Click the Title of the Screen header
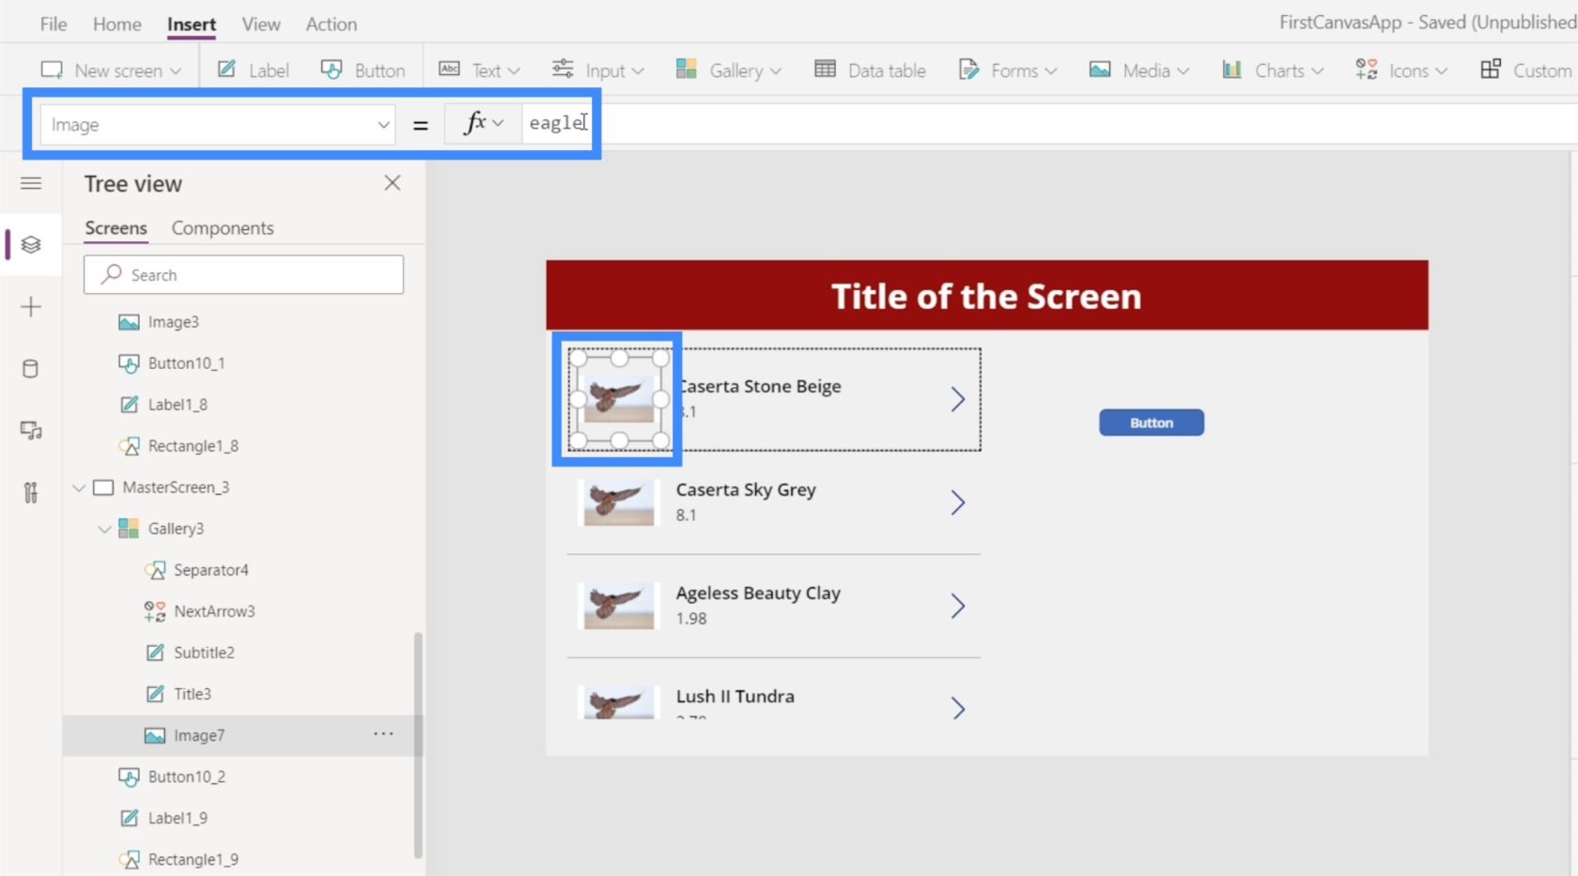 click(x=986, y=296)
